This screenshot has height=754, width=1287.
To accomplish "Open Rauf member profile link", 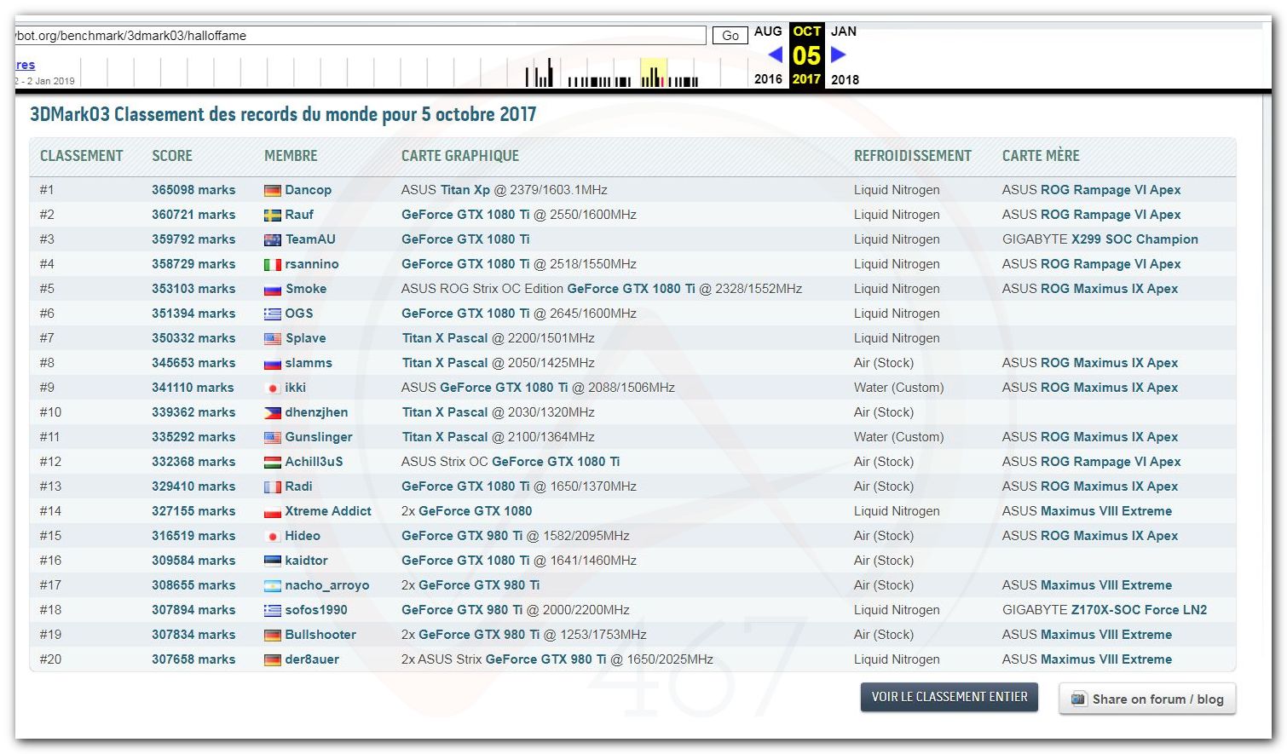I will (x=299, y=215).
